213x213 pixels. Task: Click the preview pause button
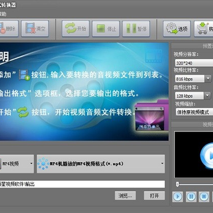click(x=191, y=196)
